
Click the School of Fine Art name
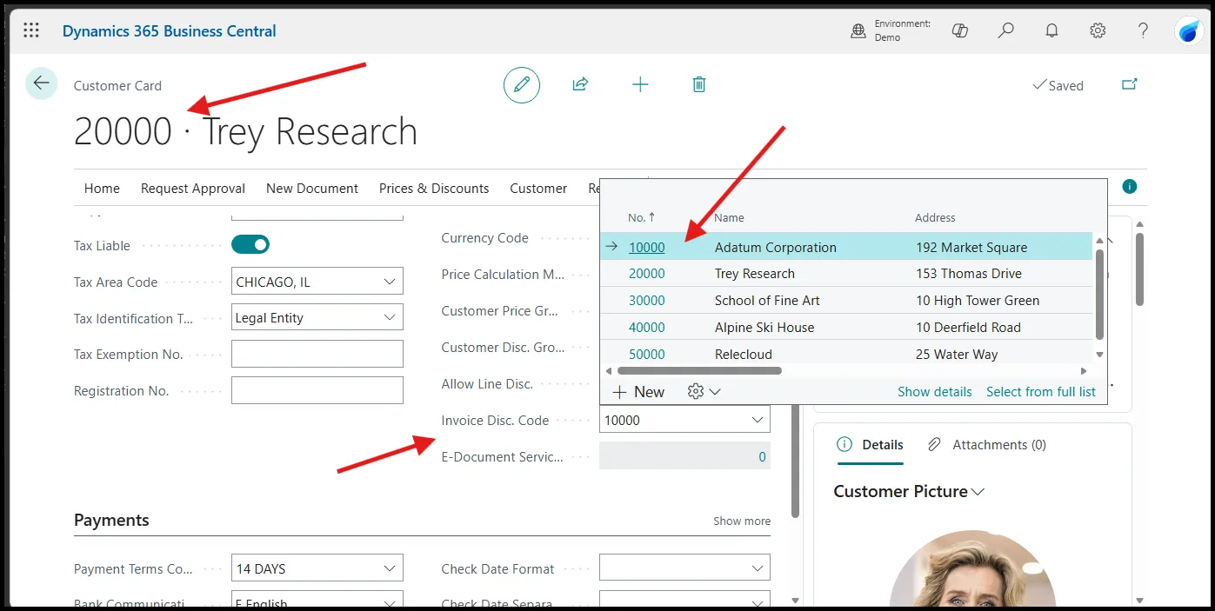767,300
